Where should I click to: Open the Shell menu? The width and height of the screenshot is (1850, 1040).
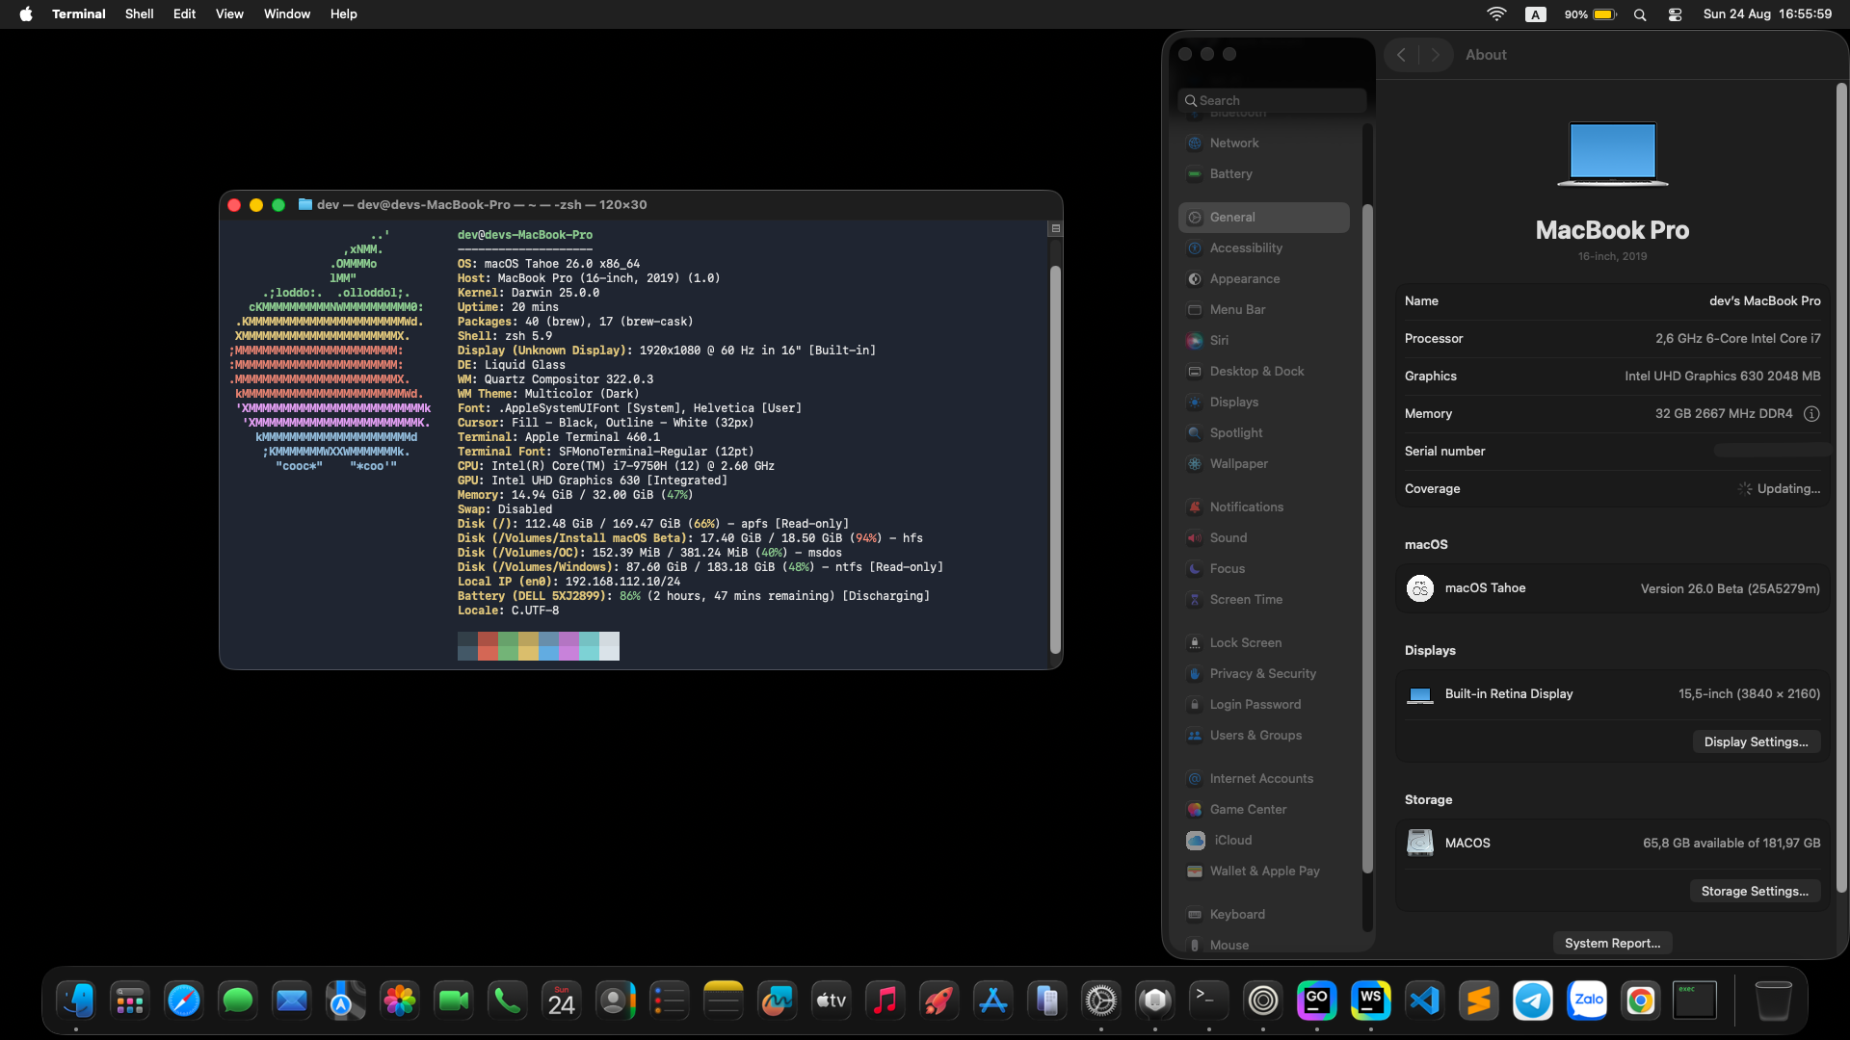139,14
